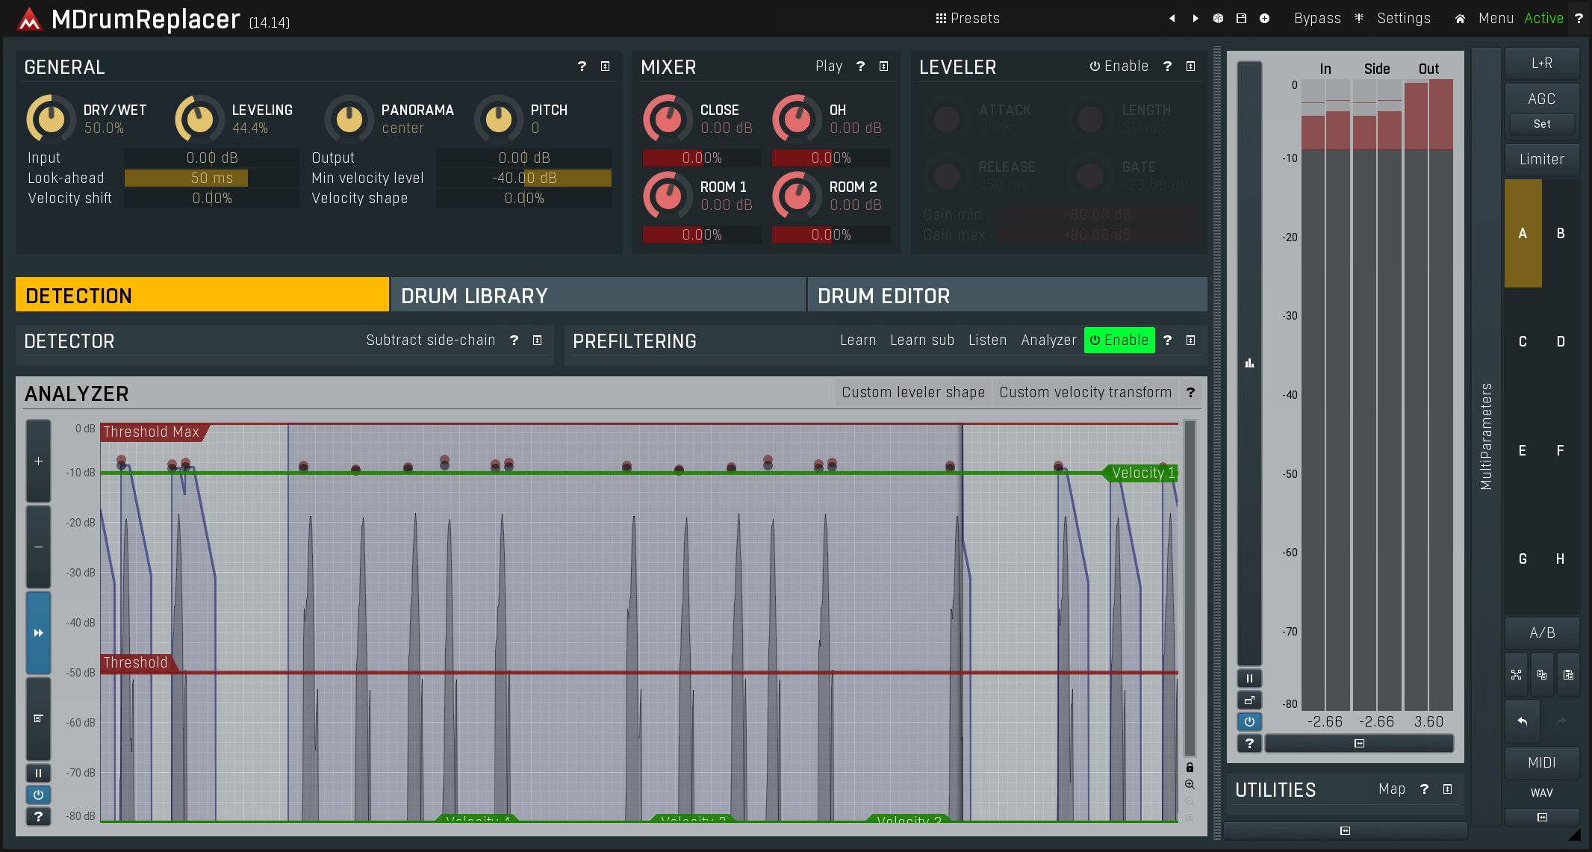Click the copy preset icon
This screenshot has height=852, width=1592.
1542,674
